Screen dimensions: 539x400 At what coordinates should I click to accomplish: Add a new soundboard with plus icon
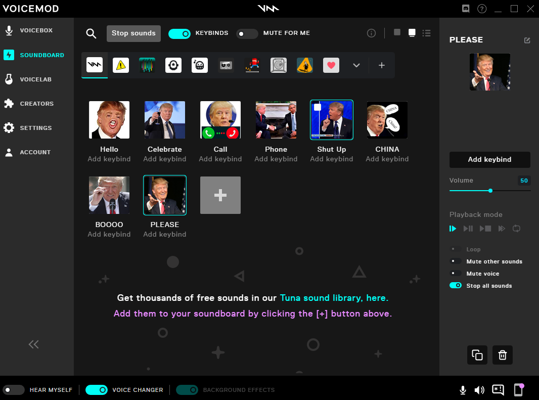(x=382, y=65)
